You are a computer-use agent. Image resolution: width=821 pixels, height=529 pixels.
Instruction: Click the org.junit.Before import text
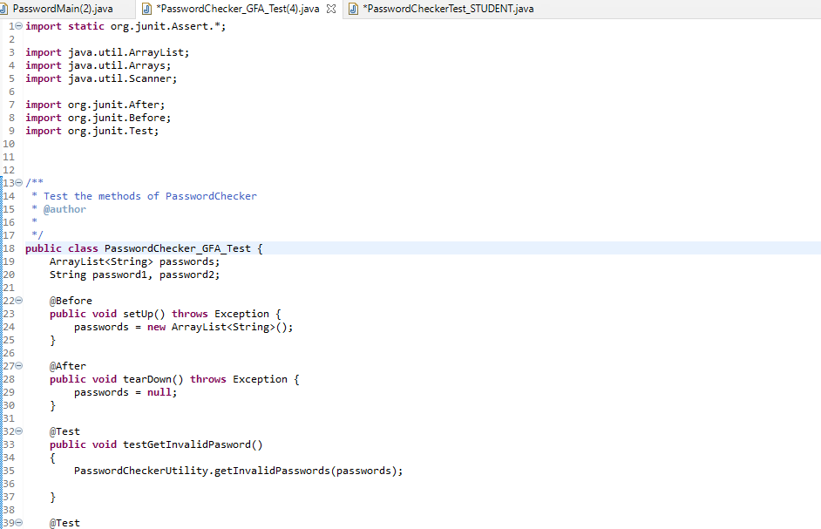[x=119, y=118]
